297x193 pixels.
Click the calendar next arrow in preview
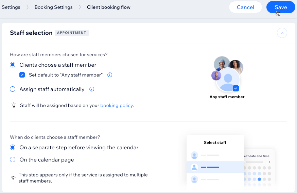270,162
